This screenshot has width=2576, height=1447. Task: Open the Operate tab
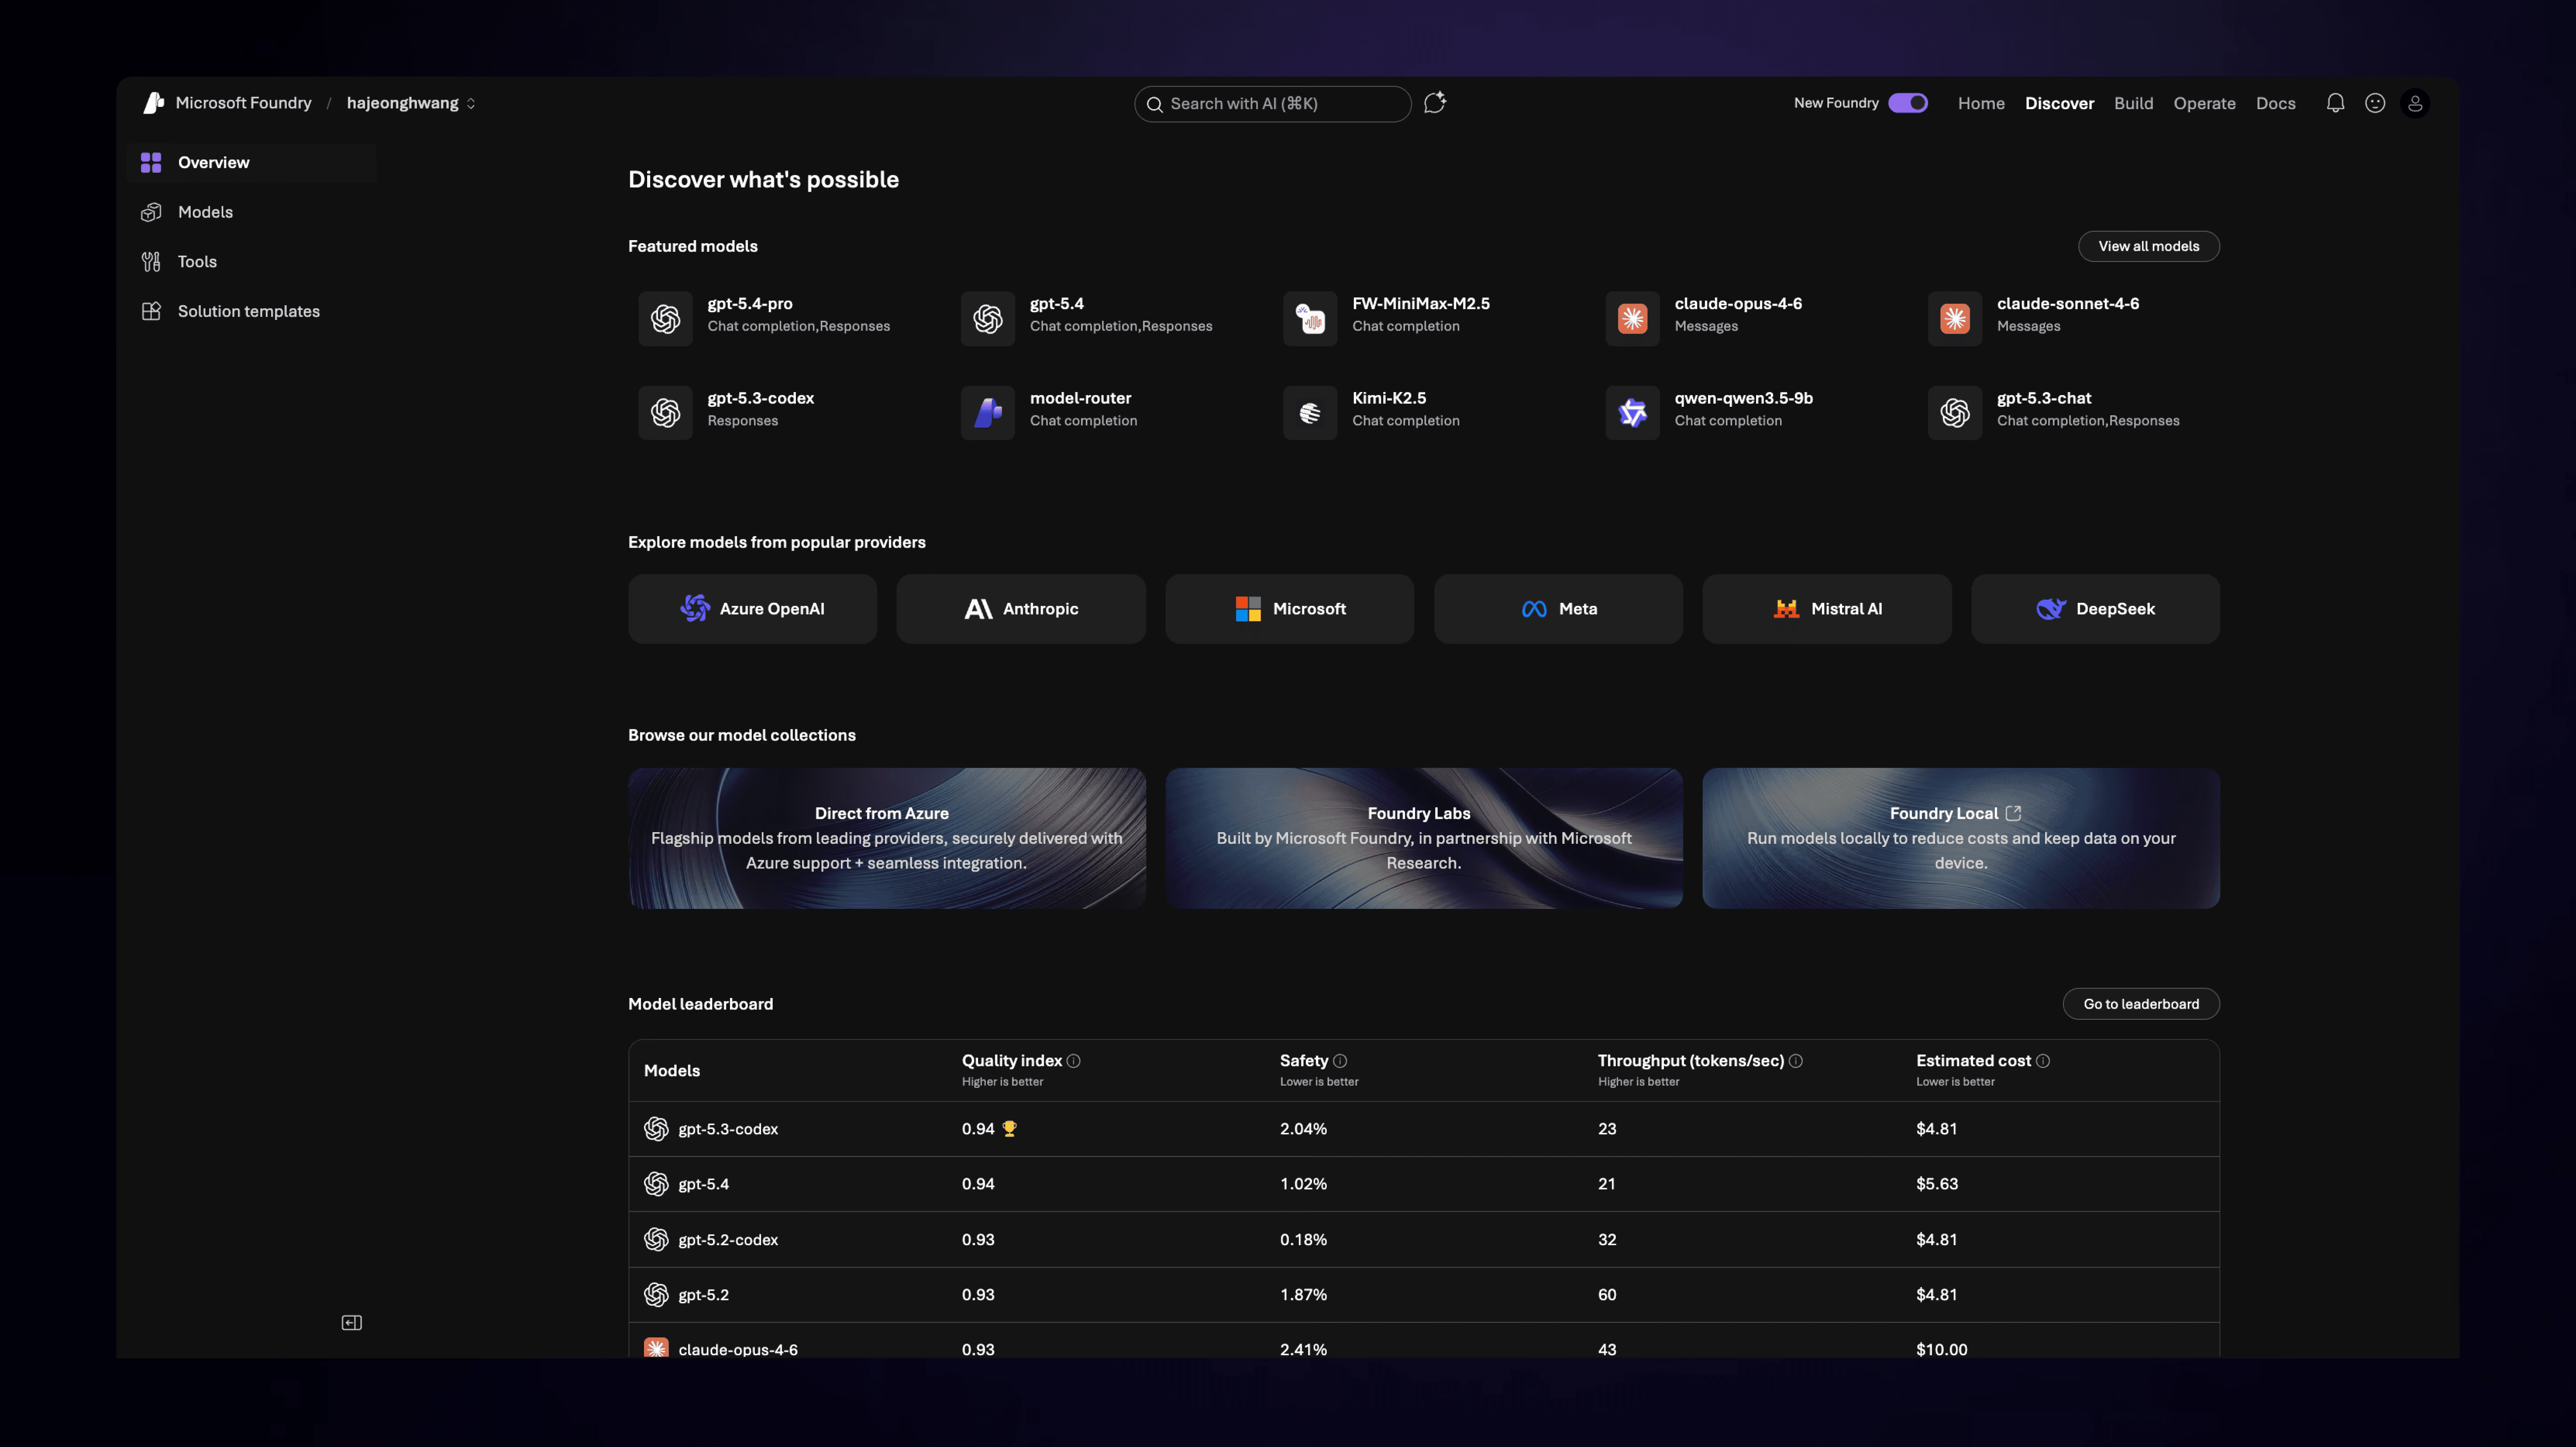(x=2204, y=103)
